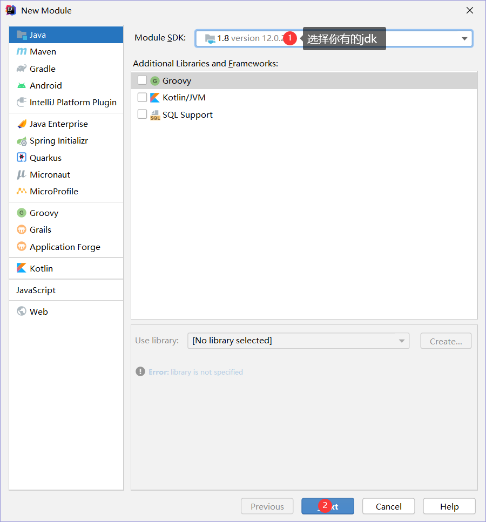486x522 pixels.
Task: Click the Groovy framework icon in libraries list
Action: point(155,81)
